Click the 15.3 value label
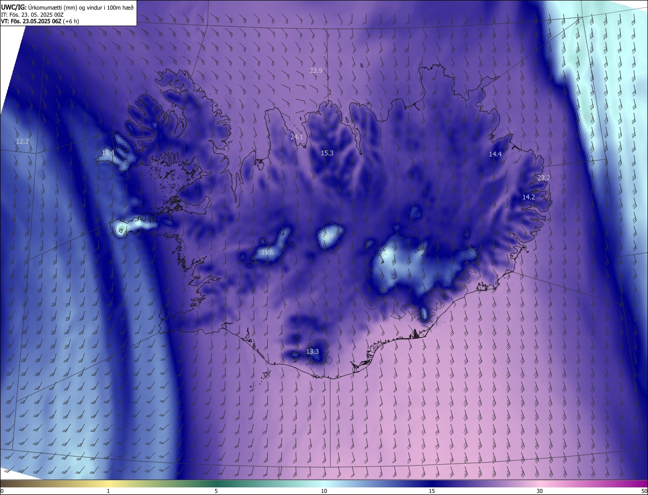The width and height of the screenshot is (648, 495). pyautogui.click(x=327, y=153)
